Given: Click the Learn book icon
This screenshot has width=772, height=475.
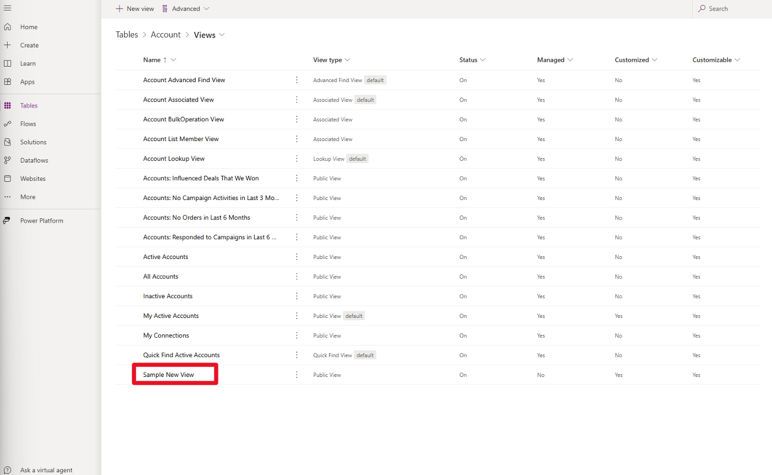Looking at the screenshot, I should [x=8, y=63].
